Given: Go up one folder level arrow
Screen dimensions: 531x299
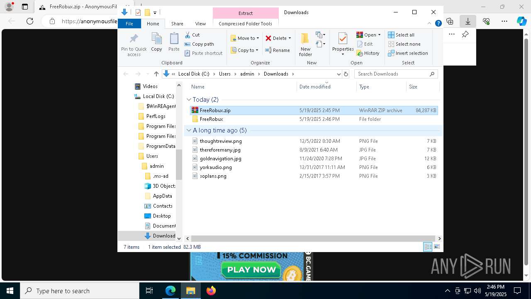Looking at the screenshot, I should coord(156,74).
